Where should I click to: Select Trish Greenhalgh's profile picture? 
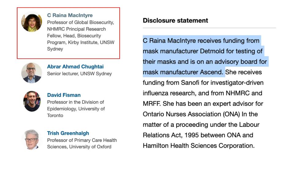coord(32,139)
